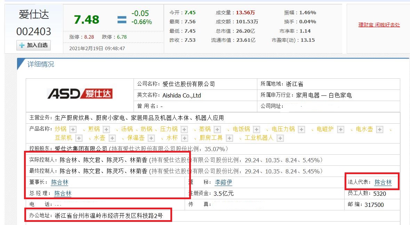Screen dimensions: 410x225
Task: Click the 详细情况 section header
Action: point(41,64)
